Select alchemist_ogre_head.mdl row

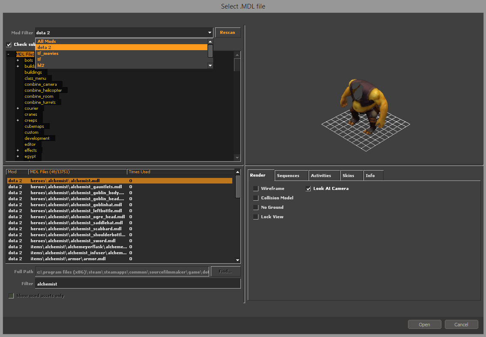(x=120, y=217)
